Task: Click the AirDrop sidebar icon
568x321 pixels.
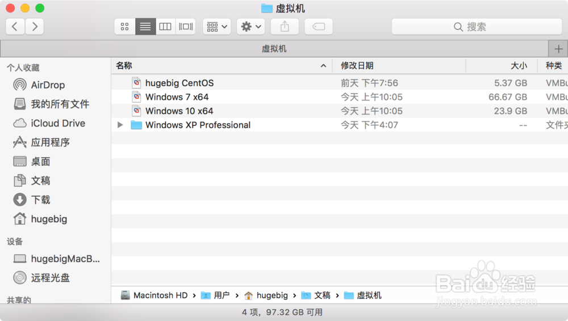Action: [x=19, y=85]
